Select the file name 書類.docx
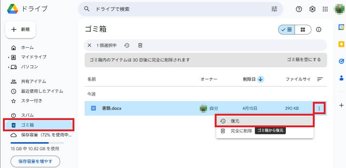Image resolution: width=346 pixels, height=168 pixels. (112, 108)
